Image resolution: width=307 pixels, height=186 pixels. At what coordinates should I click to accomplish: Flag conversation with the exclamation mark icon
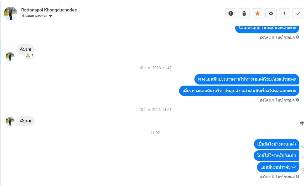coord(284,13)
